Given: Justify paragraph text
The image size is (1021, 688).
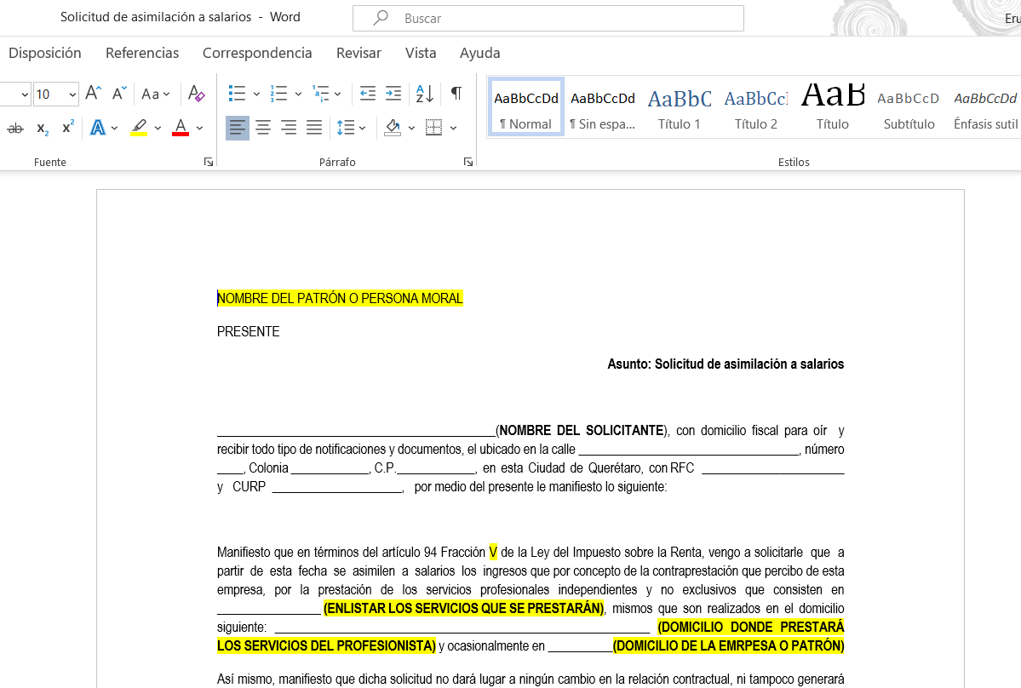Looking at the screenshot, I should (314, 128).
